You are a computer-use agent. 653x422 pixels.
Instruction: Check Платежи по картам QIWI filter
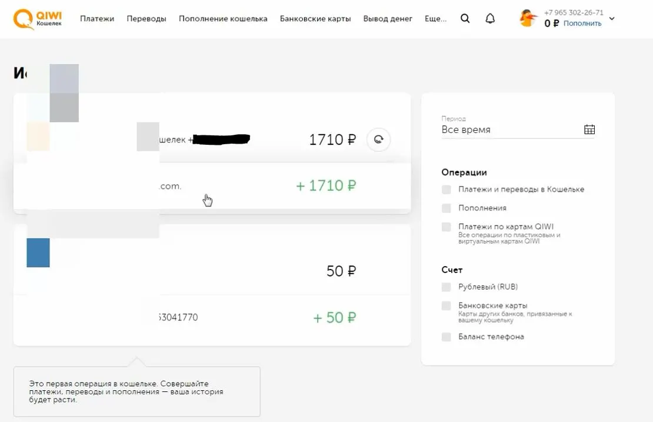point(447,227)
